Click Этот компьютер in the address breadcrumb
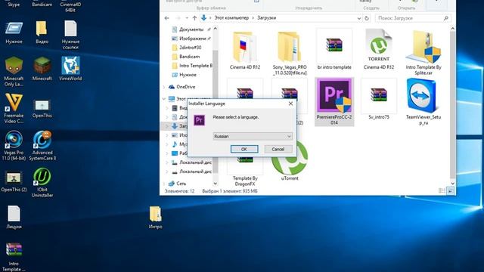 point(231,18)
